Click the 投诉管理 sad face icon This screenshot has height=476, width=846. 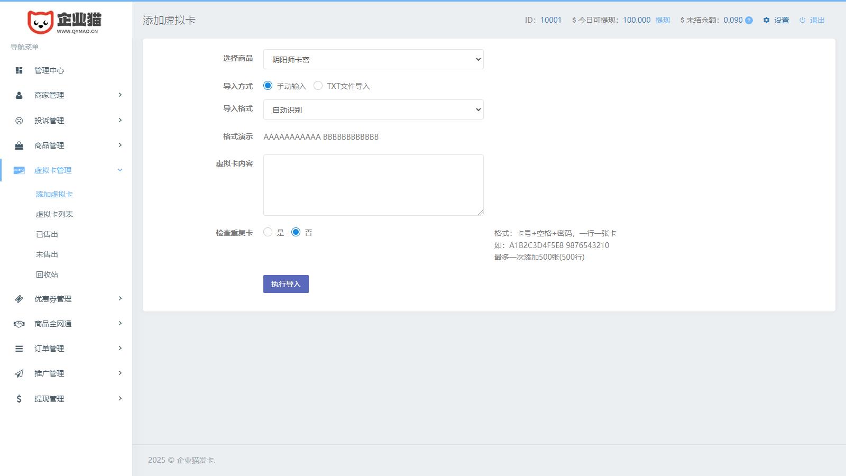tap(19, 121)
